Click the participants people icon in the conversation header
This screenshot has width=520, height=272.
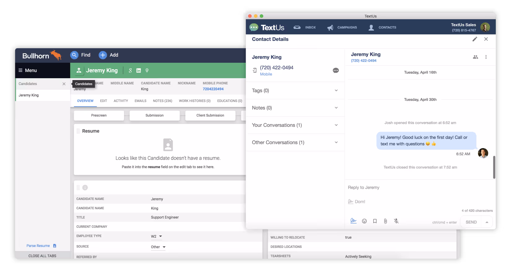(475, 57)
